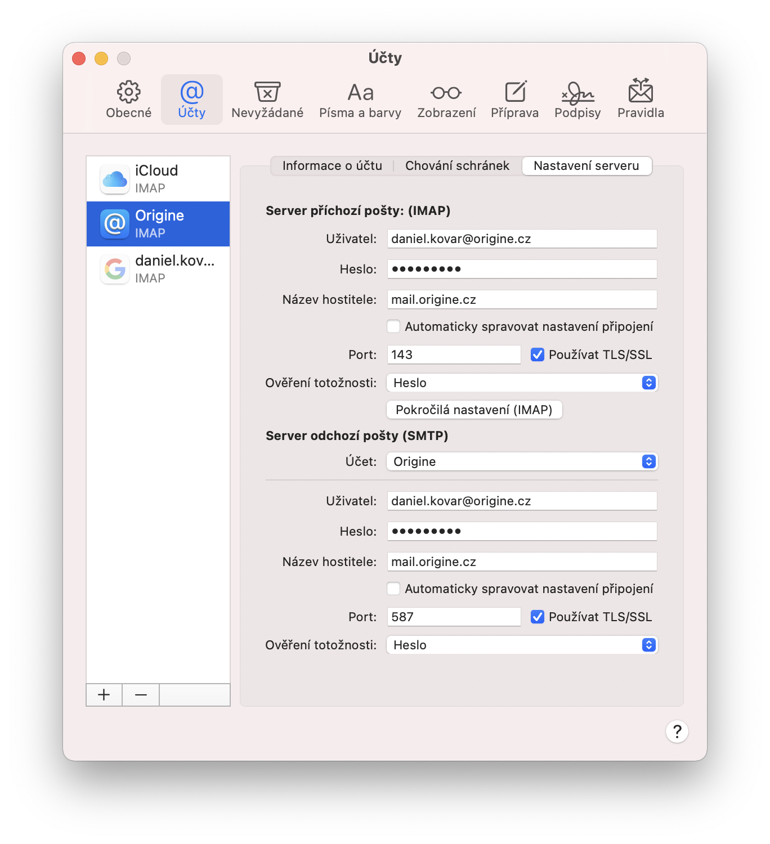Click the help question mark button
770x844 pixels.
[x=677, y=731]
